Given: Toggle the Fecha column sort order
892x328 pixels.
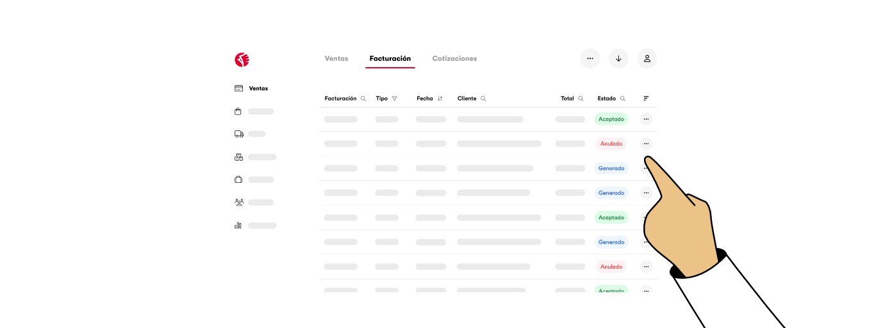Looking at the screenshot, I should click(x=440, y=98).
